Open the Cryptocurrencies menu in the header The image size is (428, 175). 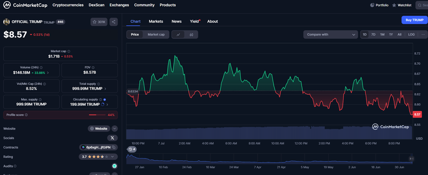tap(68, 5)
